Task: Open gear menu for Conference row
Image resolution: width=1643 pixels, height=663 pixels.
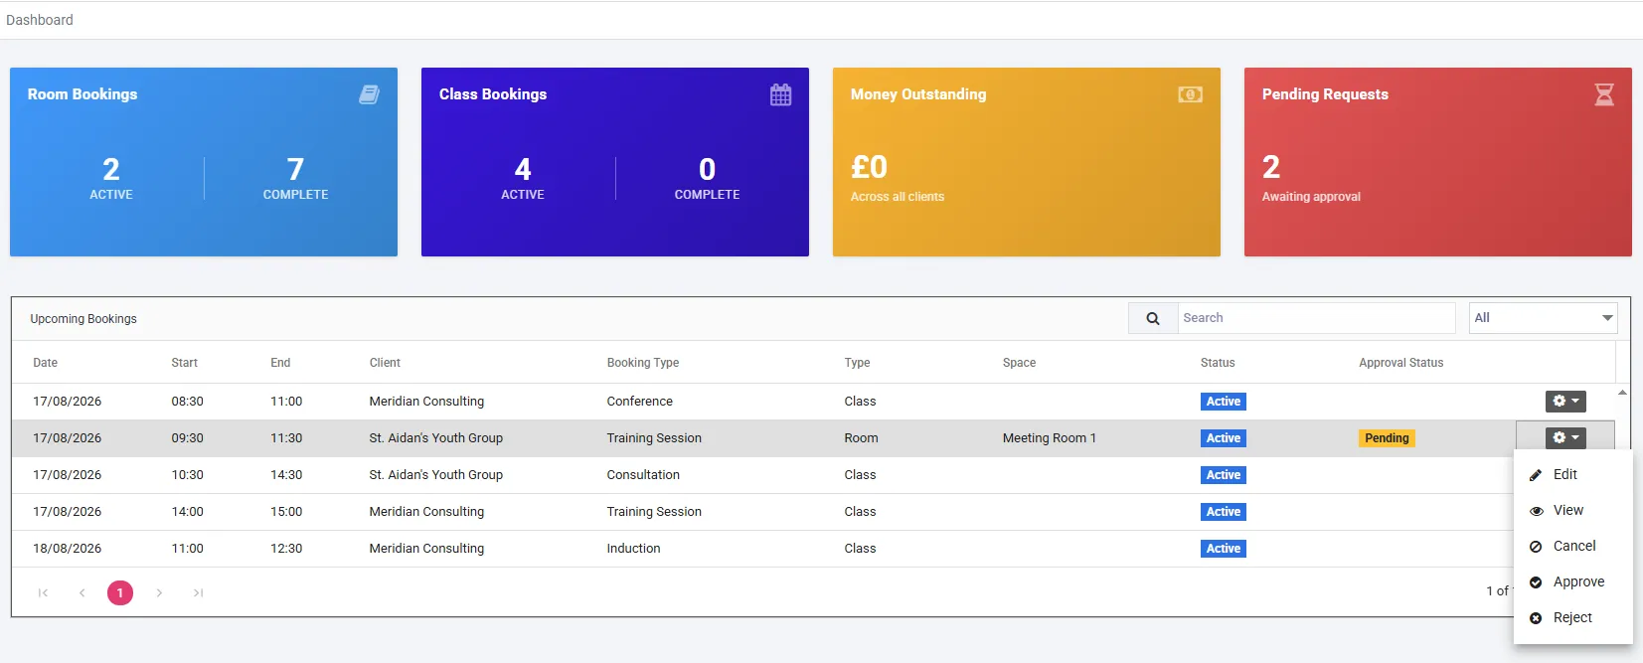Action: [1565, 402]
